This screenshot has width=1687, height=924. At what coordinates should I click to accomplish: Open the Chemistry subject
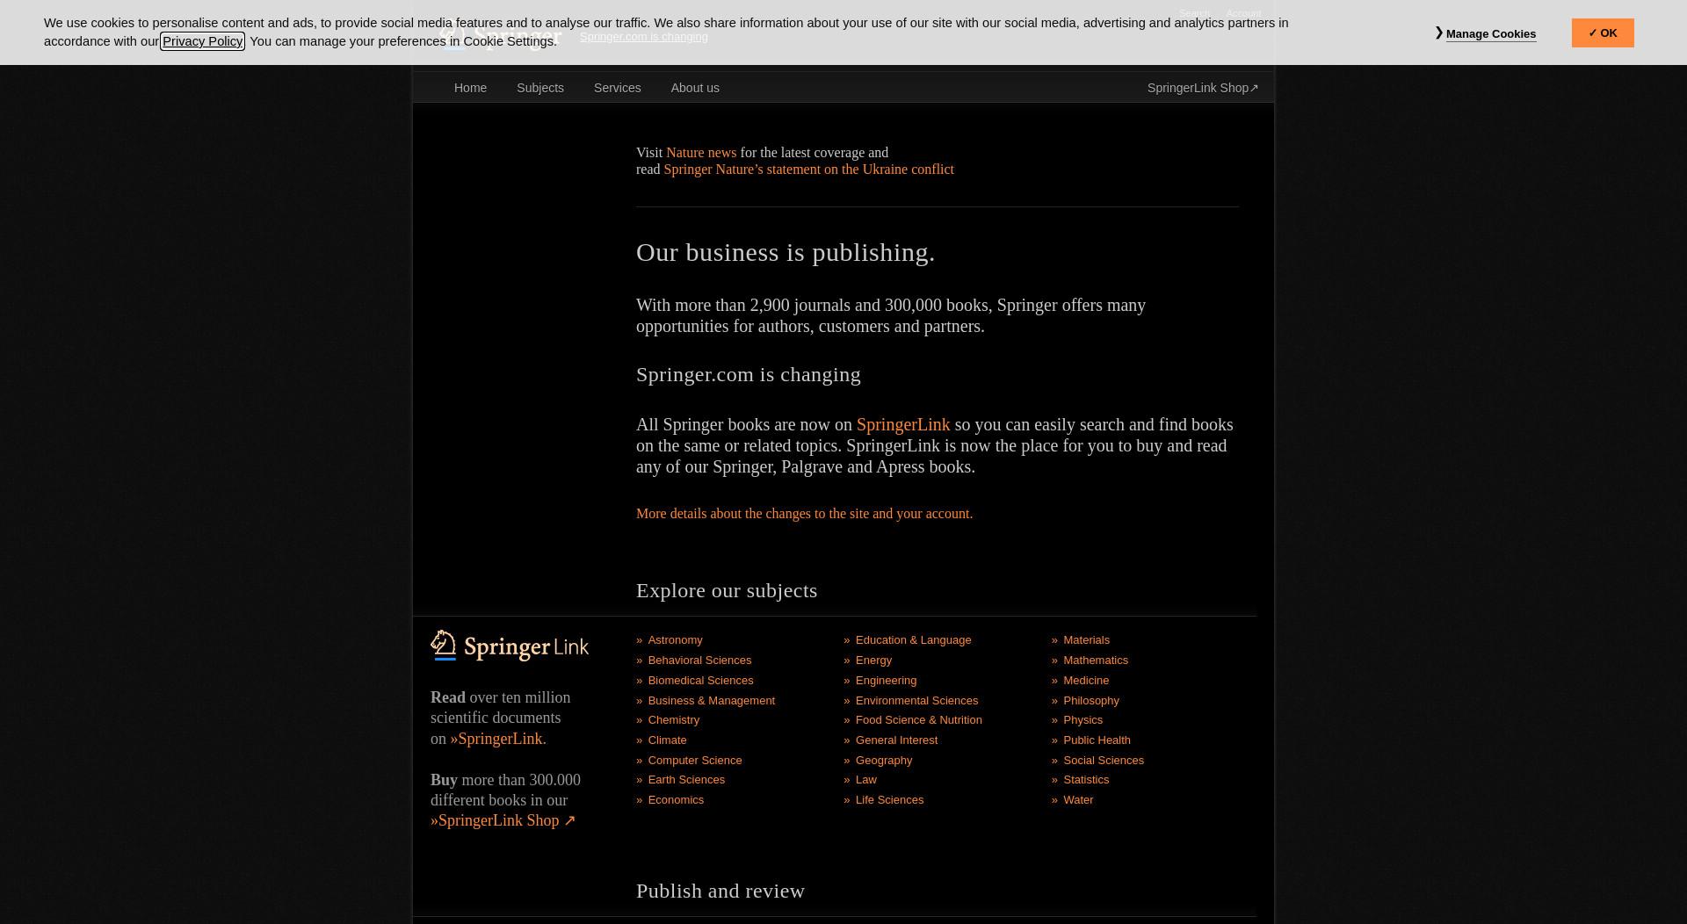click(674, 720)
